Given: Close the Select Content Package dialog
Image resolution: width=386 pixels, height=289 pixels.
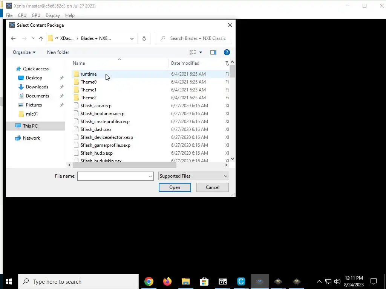Looking at the screenshot, I should pos(230,25).
